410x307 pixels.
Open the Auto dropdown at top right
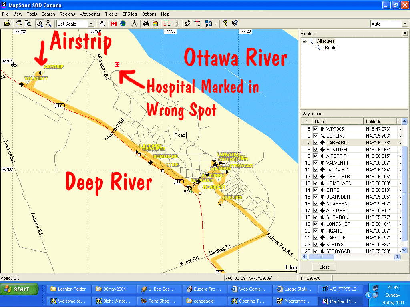click(404, 24)
